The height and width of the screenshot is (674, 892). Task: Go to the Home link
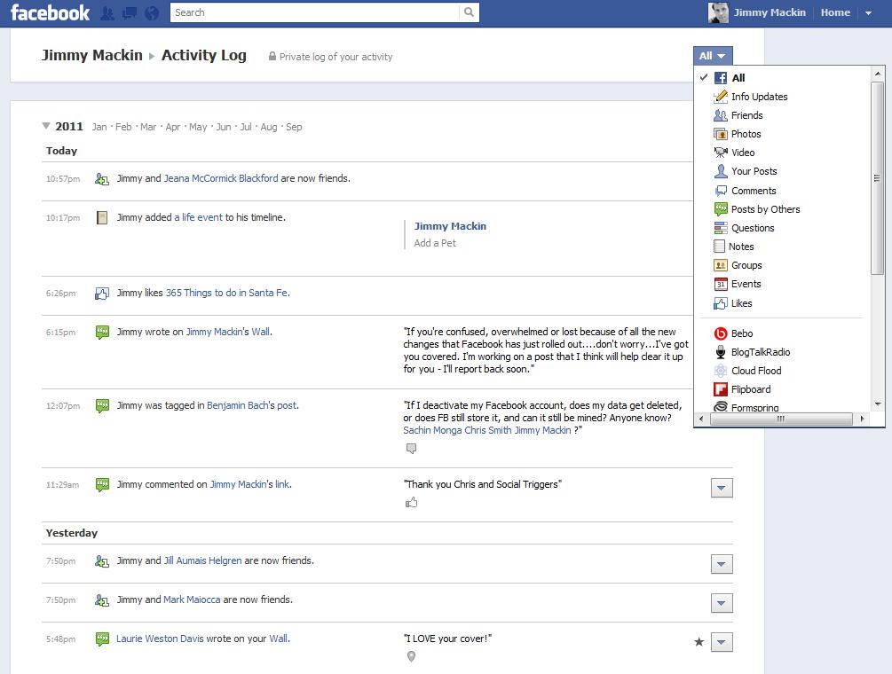click(x=835, y=12)
